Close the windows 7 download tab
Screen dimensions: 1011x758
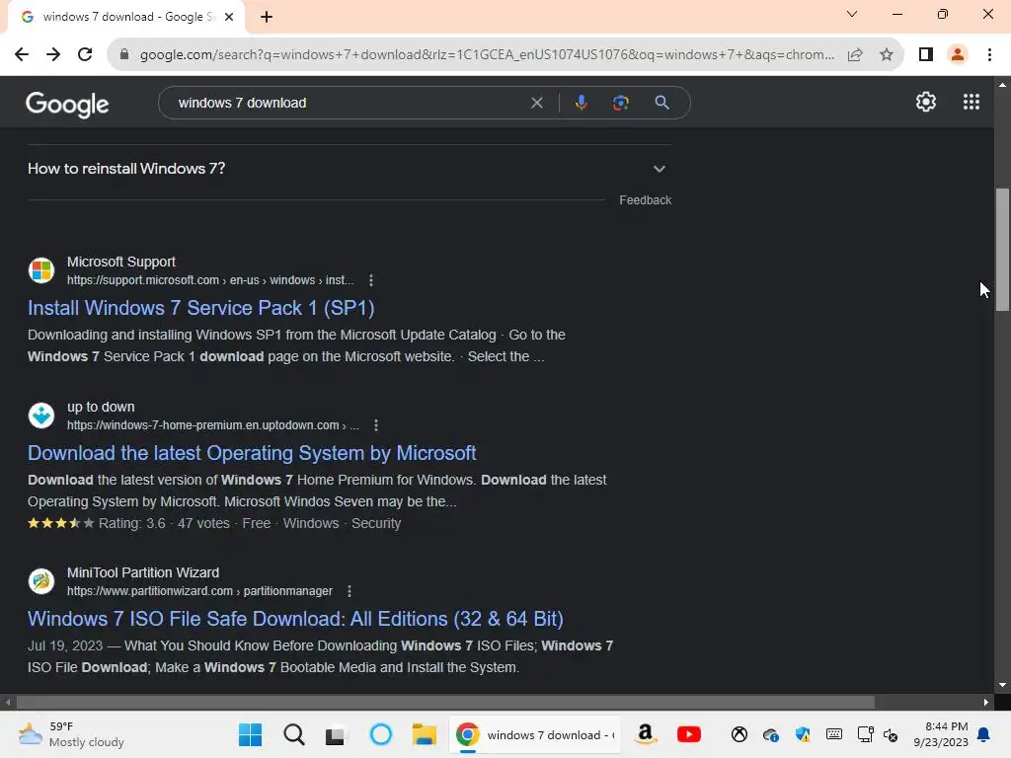coord(229,17)
